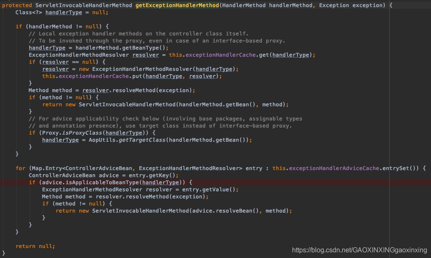431x258 pixels.
Task: Click 'Class<?>' in the handlerType declaration
Action: 29,13
